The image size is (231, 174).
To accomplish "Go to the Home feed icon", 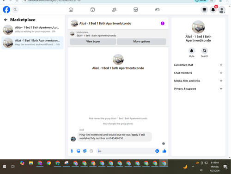I will tap(71, 10).
